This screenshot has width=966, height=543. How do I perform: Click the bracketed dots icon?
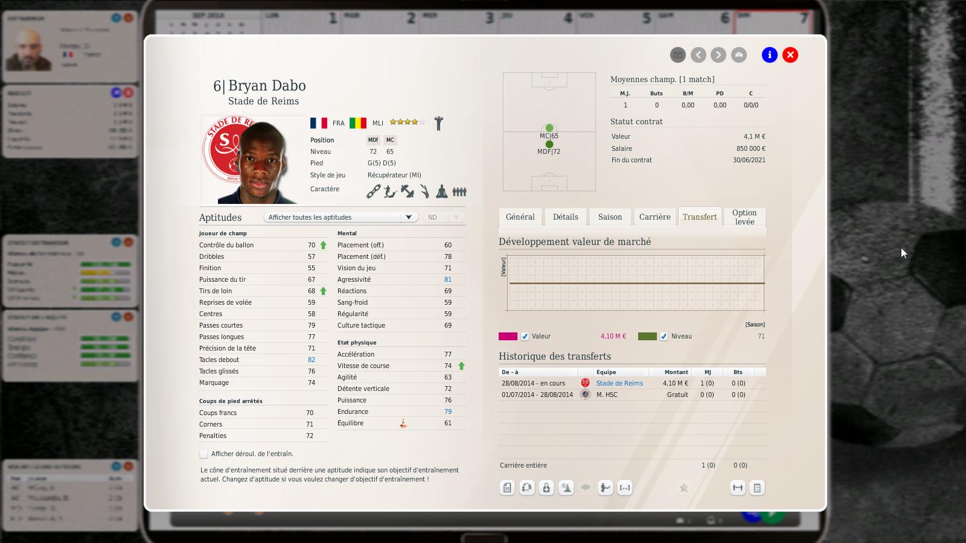tap(625, 487)
